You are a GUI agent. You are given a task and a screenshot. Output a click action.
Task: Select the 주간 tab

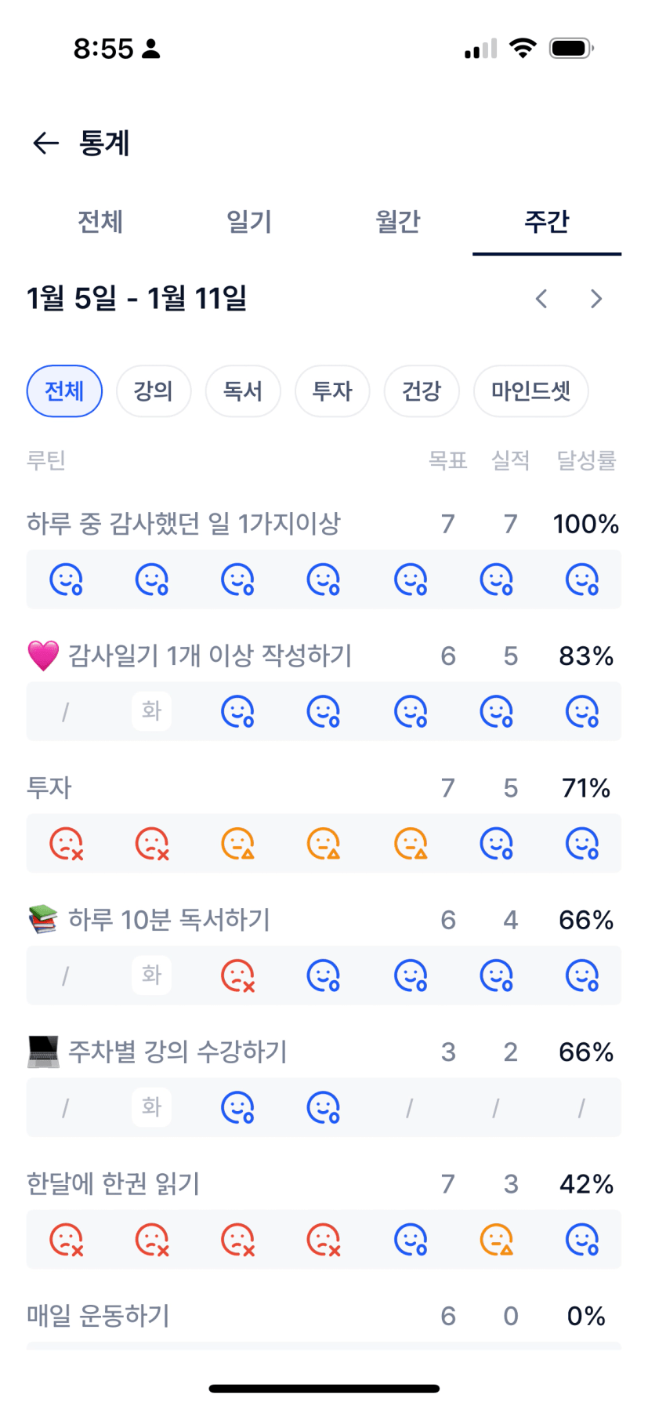[x=547, y=222]
